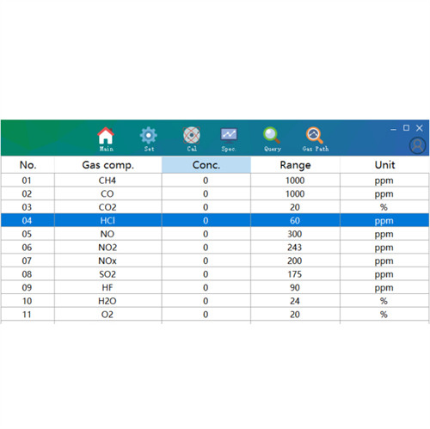Open the Query magnifier icon

[272, 135]
